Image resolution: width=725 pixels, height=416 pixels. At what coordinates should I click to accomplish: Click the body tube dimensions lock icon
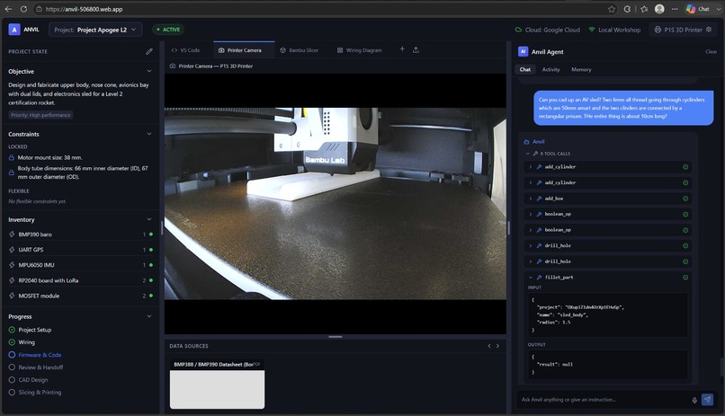12,173
